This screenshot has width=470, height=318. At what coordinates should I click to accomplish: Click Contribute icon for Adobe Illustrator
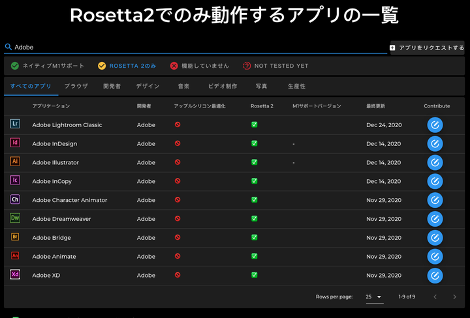[x=435, y=163]
